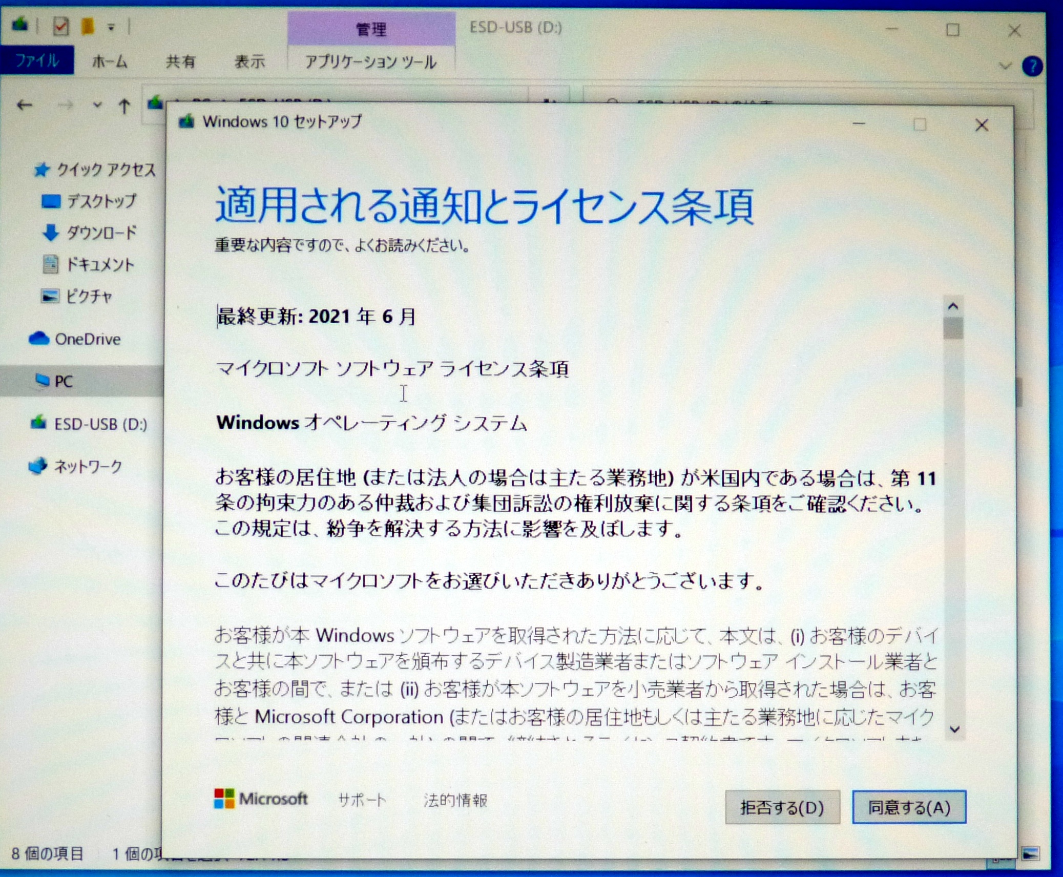Switch to the 共有 ribbon tab
The image size is (1063, 877).
[181, 62]
